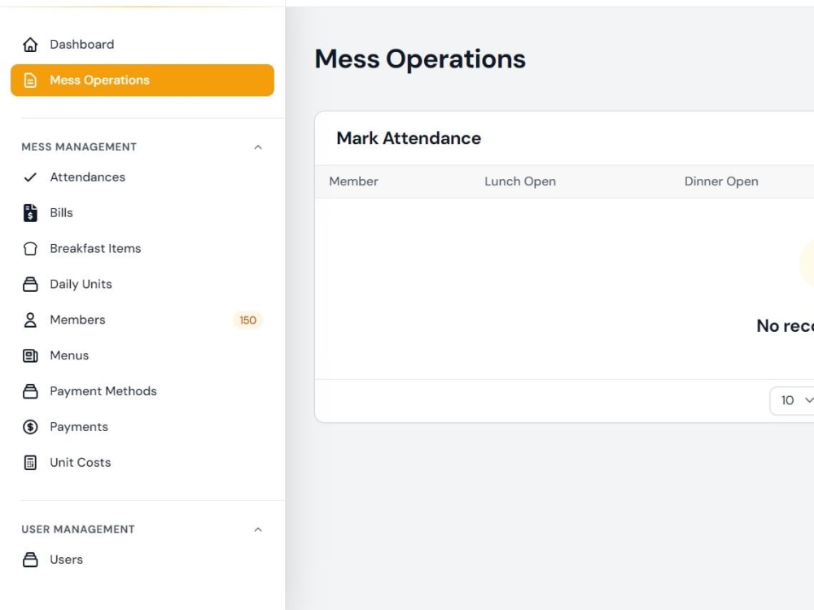Collapse the USER MANAGEMENT section

[x=258, y=529]
